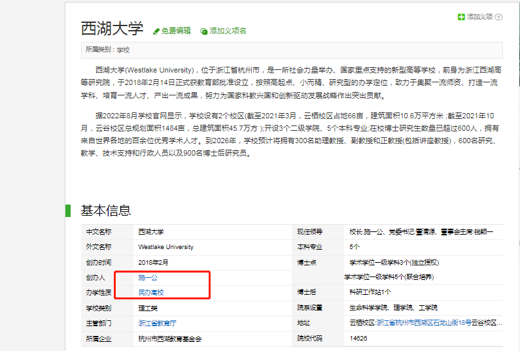Click the 院校代码 label cell
520x351 pixels.
click(x=318, y=339)
